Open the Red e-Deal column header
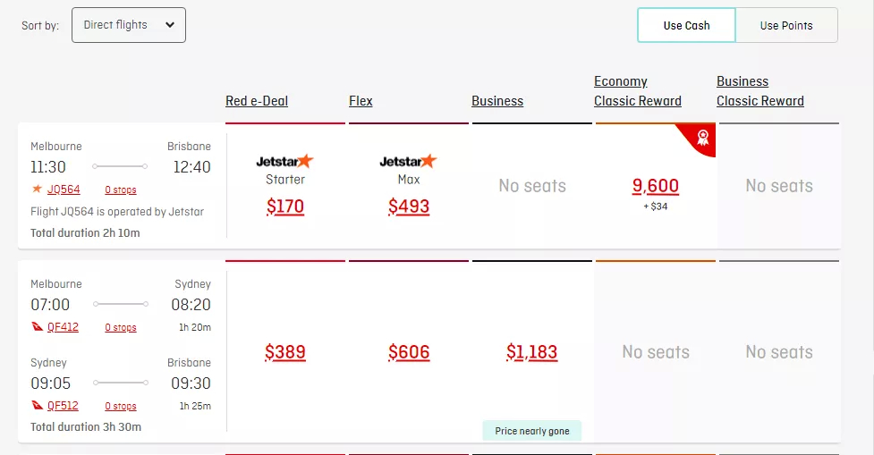 [x=257, y=101]
